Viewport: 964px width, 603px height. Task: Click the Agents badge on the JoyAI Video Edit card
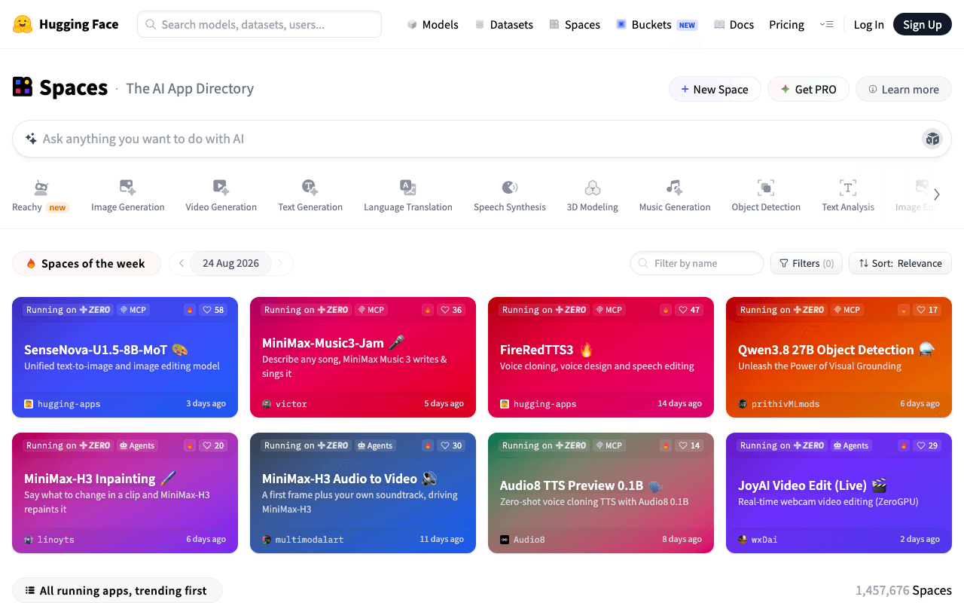[x=851, y=445]
